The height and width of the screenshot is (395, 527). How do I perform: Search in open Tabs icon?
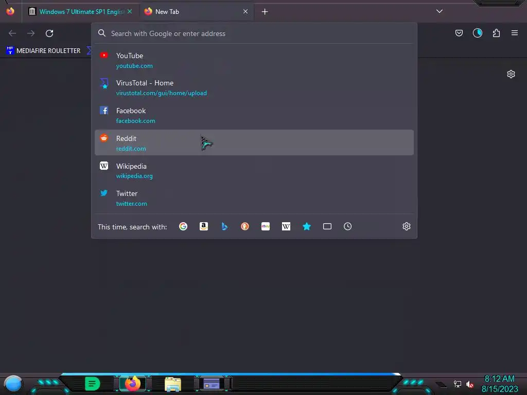tap(327, 226)
